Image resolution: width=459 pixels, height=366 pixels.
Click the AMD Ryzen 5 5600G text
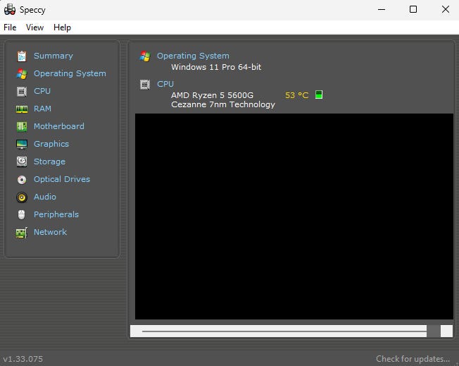[x=212, y=95]
